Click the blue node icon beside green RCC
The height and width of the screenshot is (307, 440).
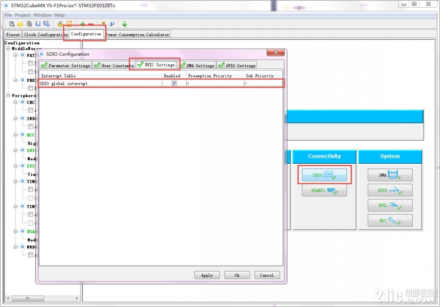click(23, 135)
